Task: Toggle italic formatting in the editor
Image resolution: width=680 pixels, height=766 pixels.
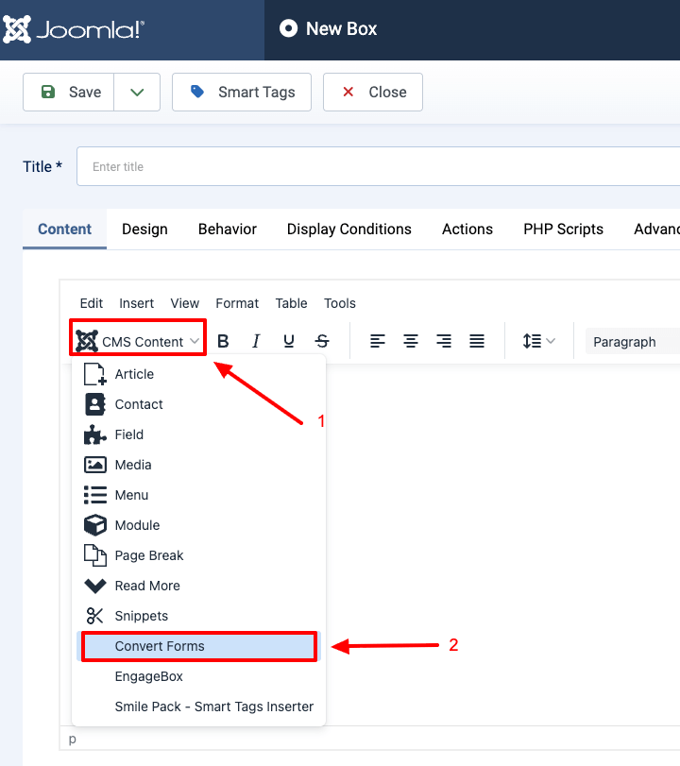Action: (256, 341)
